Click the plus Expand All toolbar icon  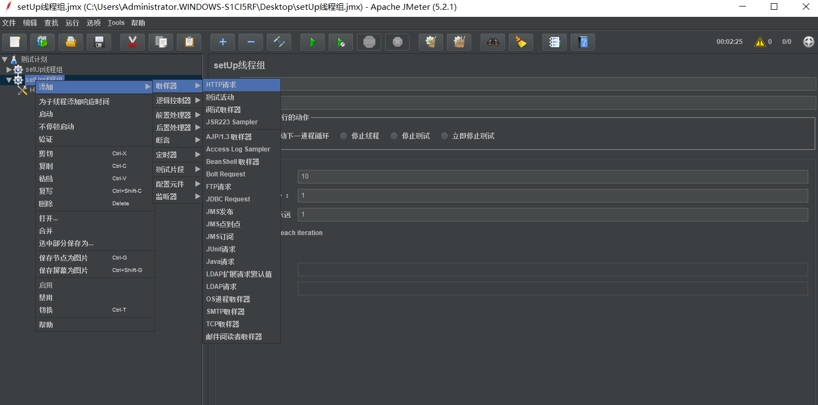[222, 42]
